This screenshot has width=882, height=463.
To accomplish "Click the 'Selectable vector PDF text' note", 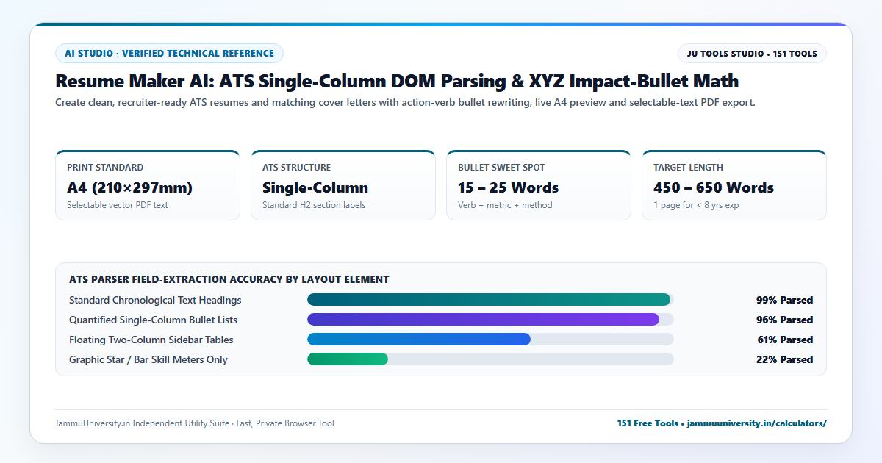I will pos(118,205).
